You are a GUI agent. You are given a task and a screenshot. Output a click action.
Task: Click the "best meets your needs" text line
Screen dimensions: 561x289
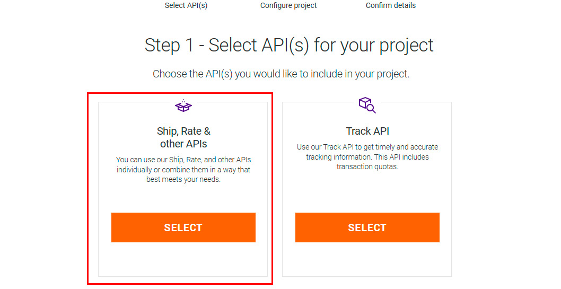pos(183,179)
